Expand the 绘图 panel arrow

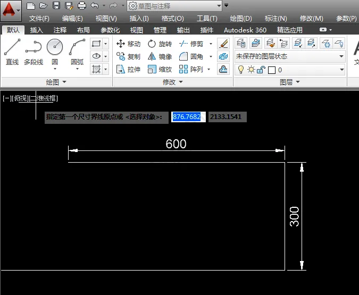[64, 82]
